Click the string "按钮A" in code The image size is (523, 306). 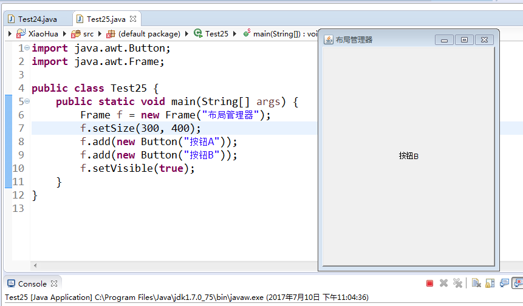tap(201, 141)
